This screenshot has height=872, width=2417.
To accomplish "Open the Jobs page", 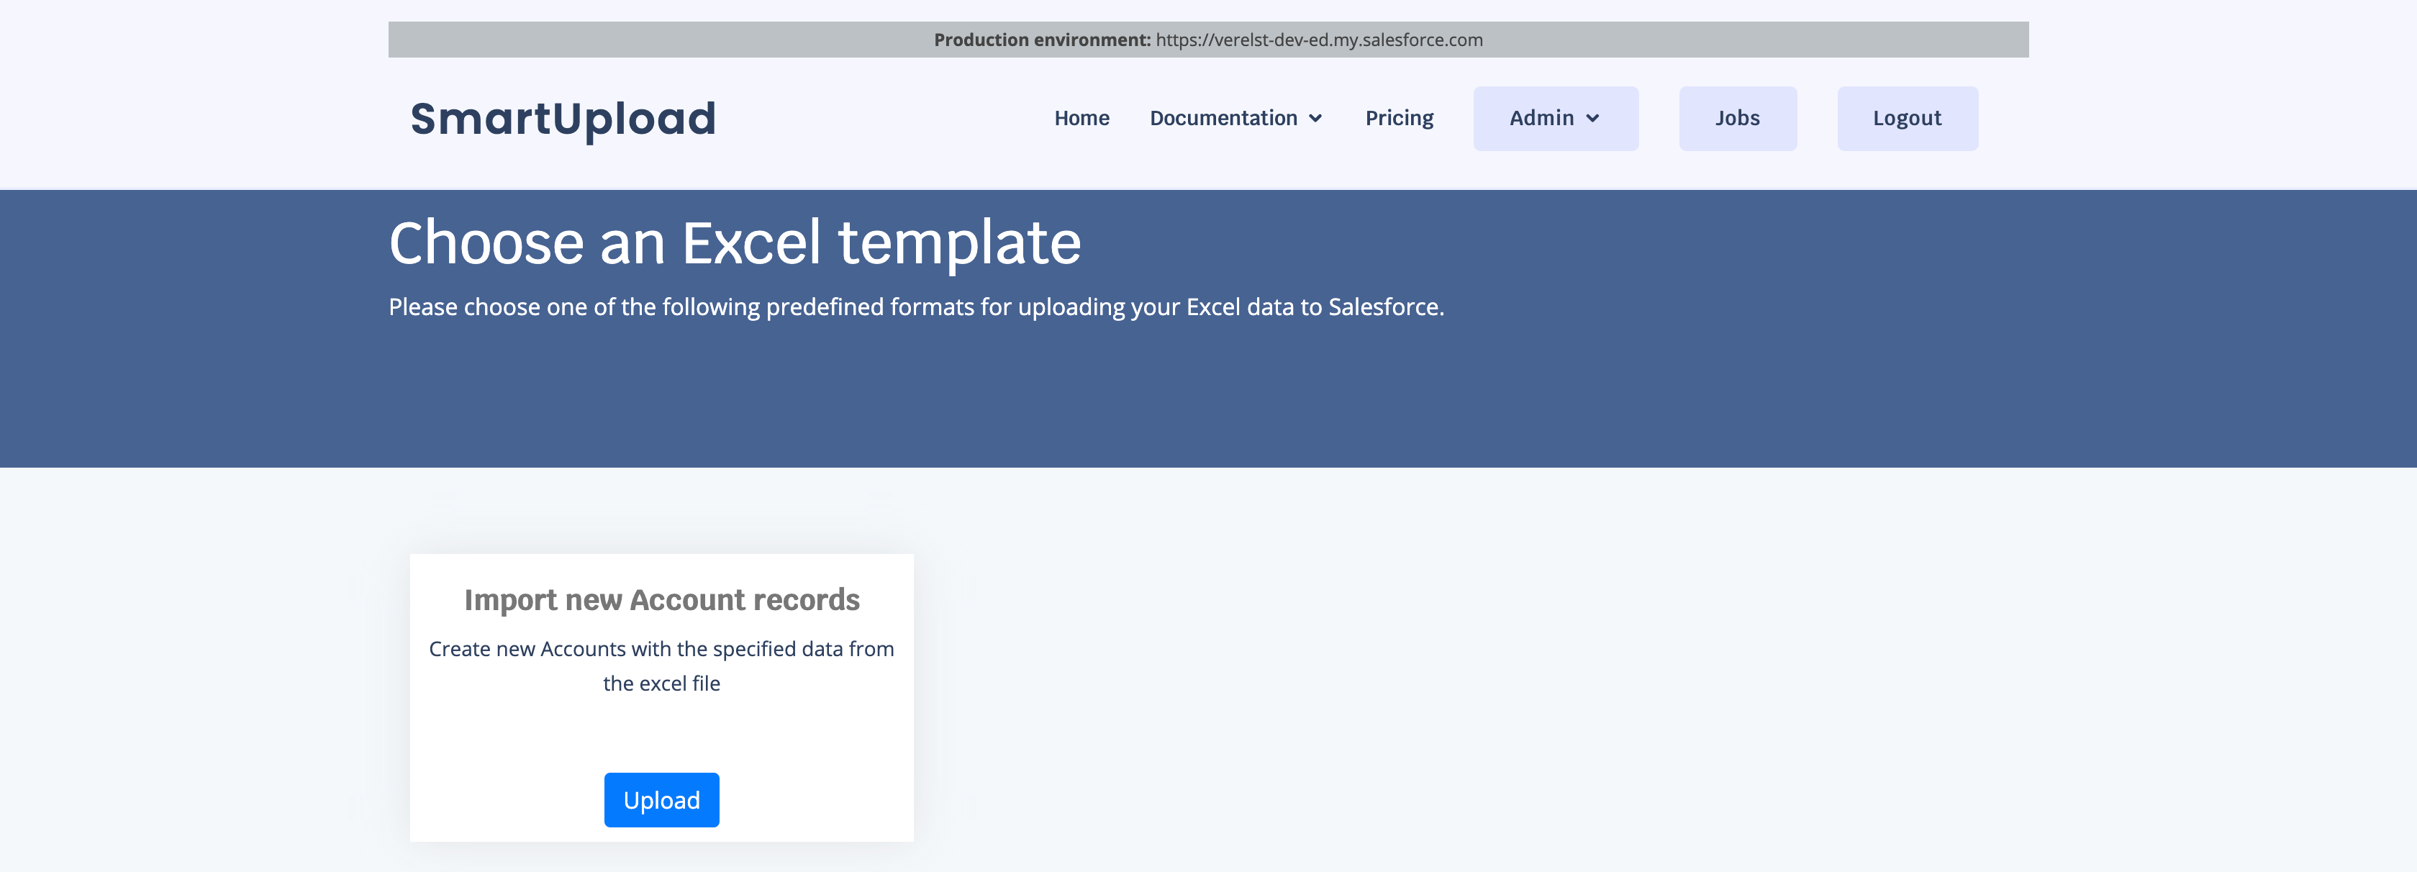I will coord(1737,118).
